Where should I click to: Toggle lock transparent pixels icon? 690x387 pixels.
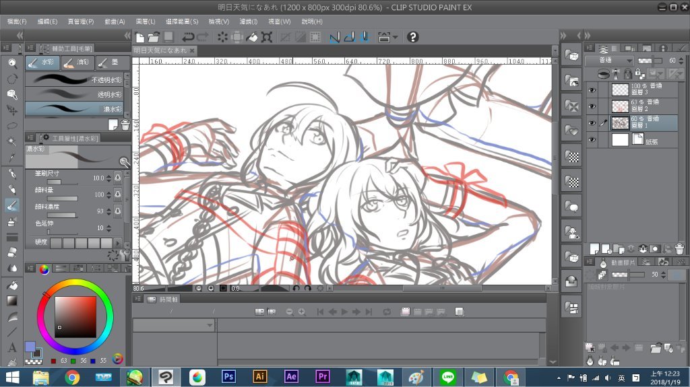pos(639,73)
